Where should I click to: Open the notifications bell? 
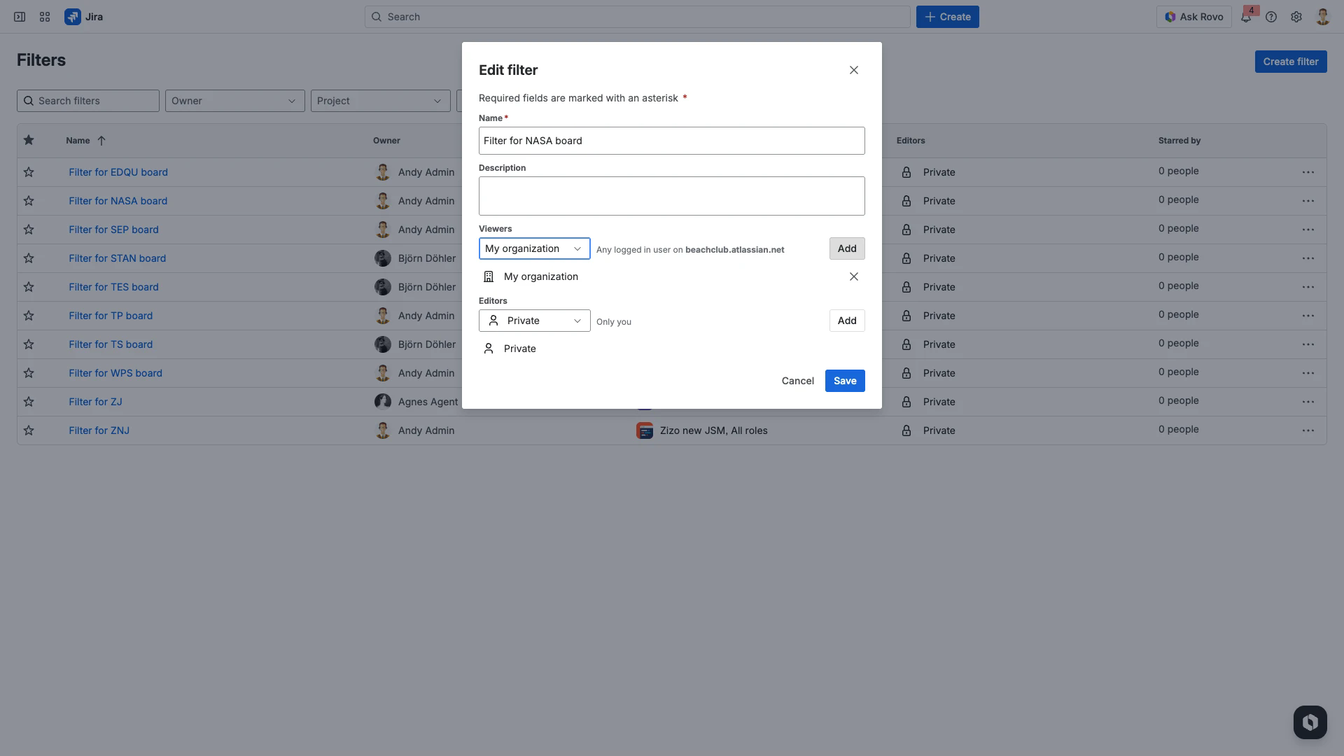click(1246, 16)
